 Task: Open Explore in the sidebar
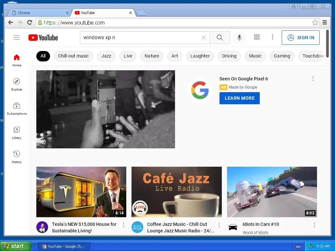tap(17, 85)
